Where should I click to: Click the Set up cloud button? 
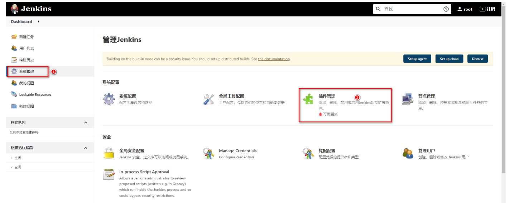pyautogui.click(x=449, y=59)
